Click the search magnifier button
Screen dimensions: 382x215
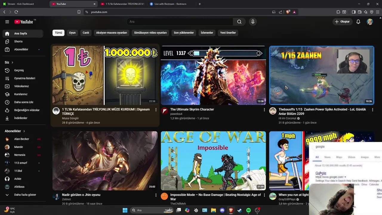point(239,21)
